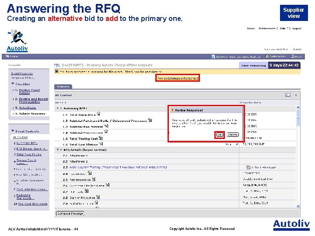Click icon beside Customer / Project Name
Screen dimensions: 315x236
click(x=108, y=185)
